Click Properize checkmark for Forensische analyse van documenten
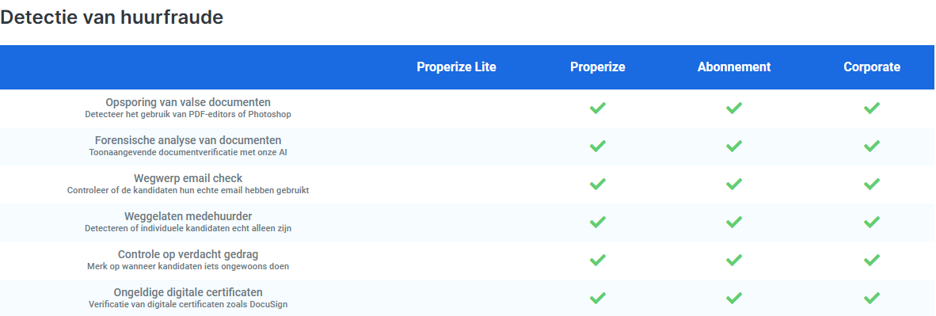This screenshot has width=936, height=316. 598,146
